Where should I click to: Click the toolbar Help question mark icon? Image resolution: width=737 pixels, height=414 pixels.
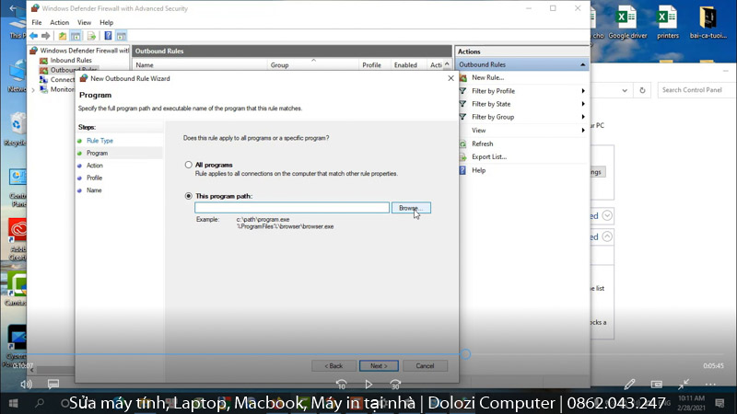(106, 36)
